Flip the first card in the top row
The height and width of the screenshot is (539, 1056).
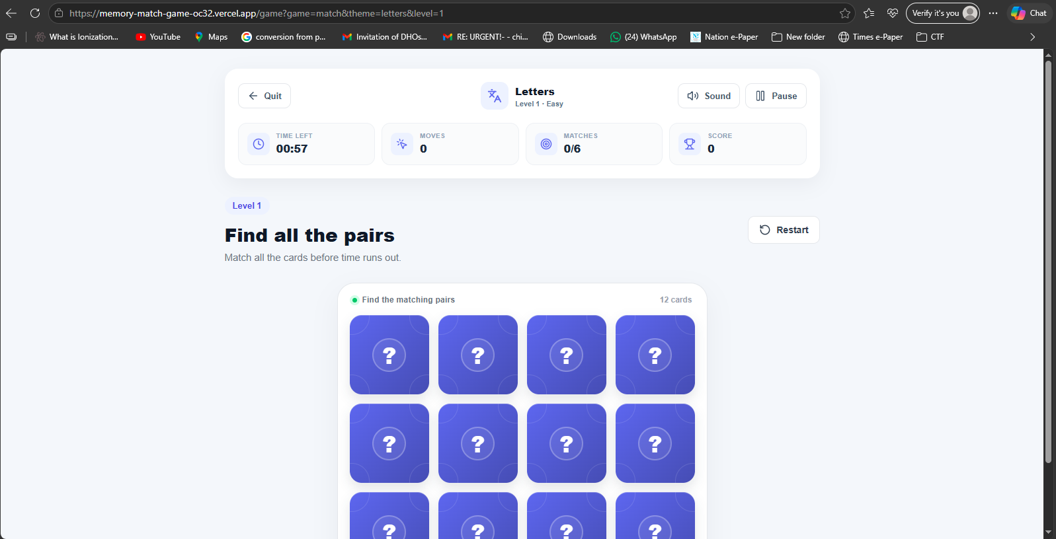[389, 355]
